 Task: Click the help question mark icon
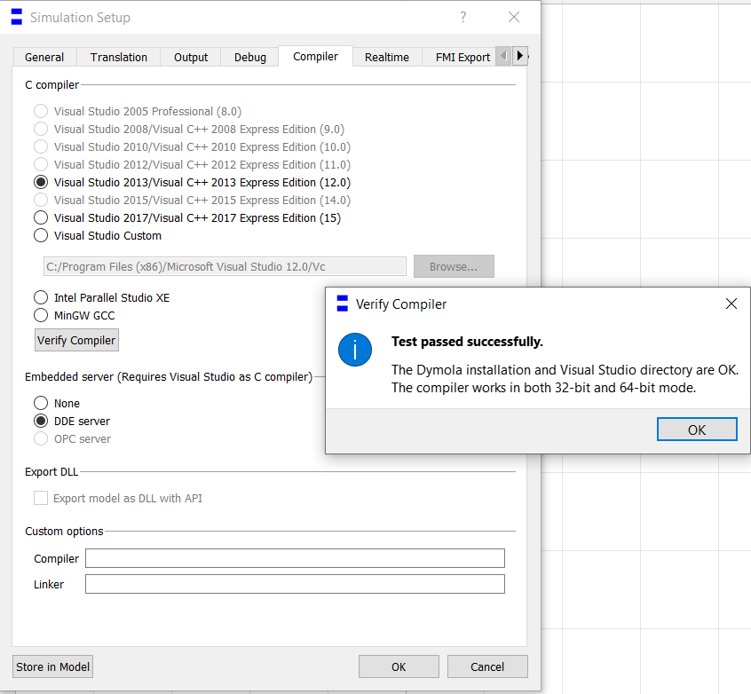click(x=463, y=17)
